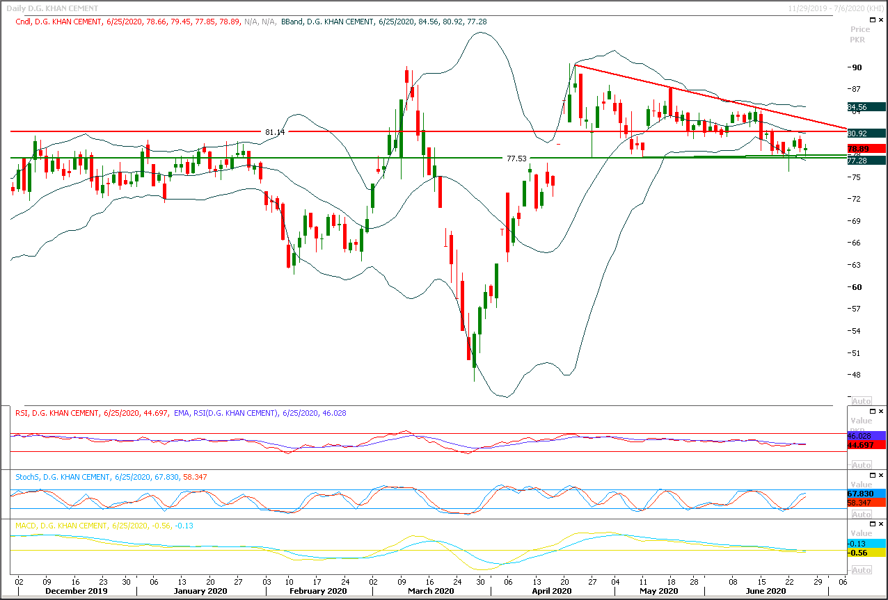
Task: Click the 48 price axis level
Action: 857,375
